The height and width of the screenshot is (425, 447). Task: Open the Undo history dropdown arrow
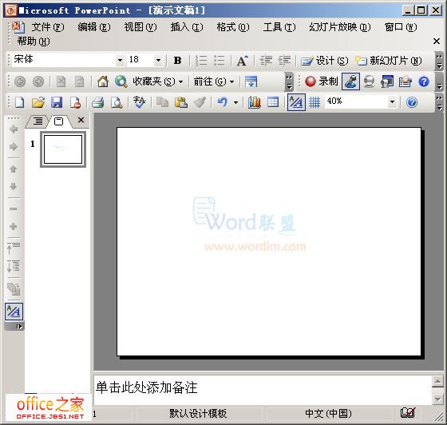[235, 102]
